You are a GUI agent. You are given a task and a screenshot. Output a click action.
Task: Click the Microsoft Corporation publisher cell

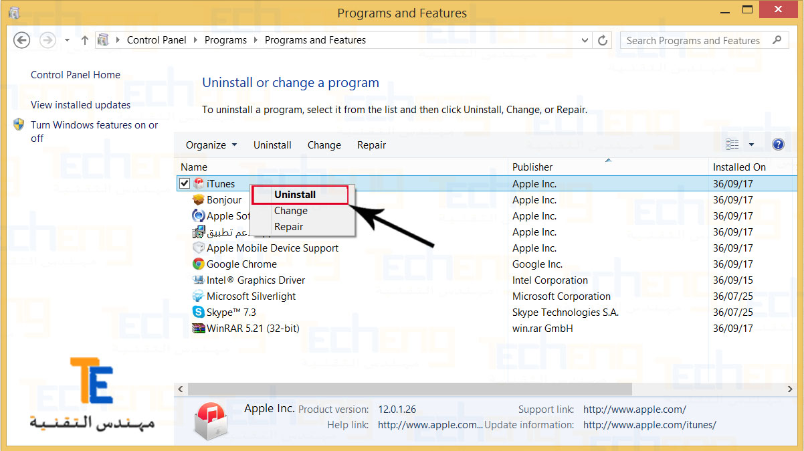tap(562, 296)
